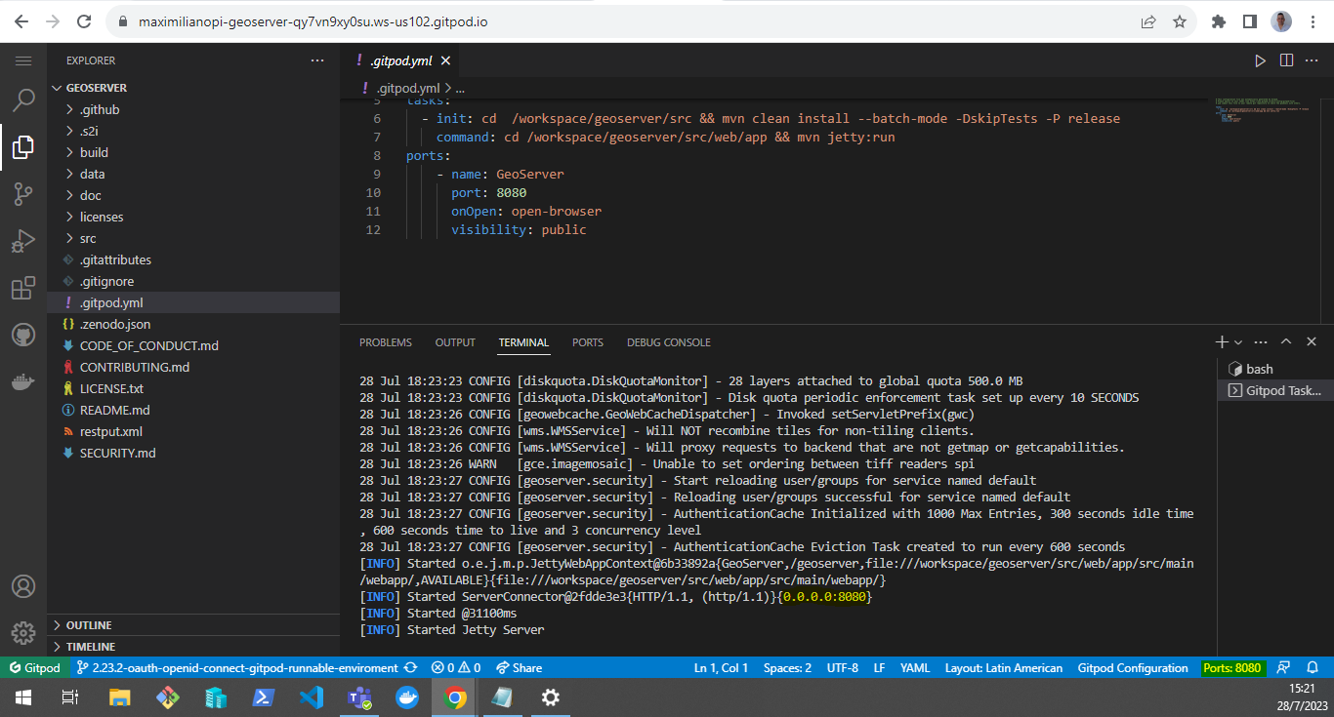1334x717 pixels.
Task: Expand the build folder
Action: pyautogui.click(x=193, y=152)
